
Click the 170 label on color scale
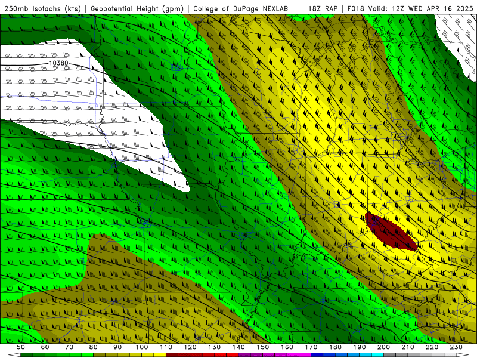[311, 347]
